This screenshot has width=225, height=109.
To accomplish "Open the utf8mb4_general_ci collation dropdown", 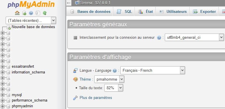I will 194,38.
